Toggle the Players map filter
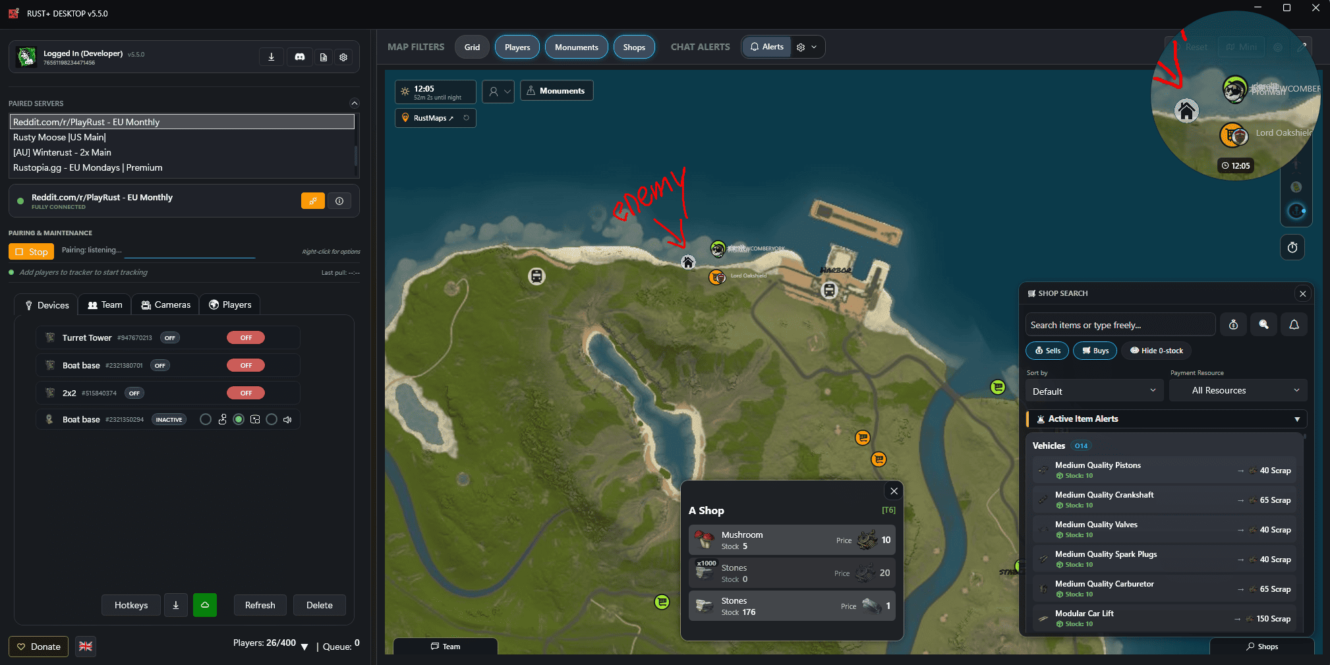The width and height of the screenshot is (1330, 665). 517,47
